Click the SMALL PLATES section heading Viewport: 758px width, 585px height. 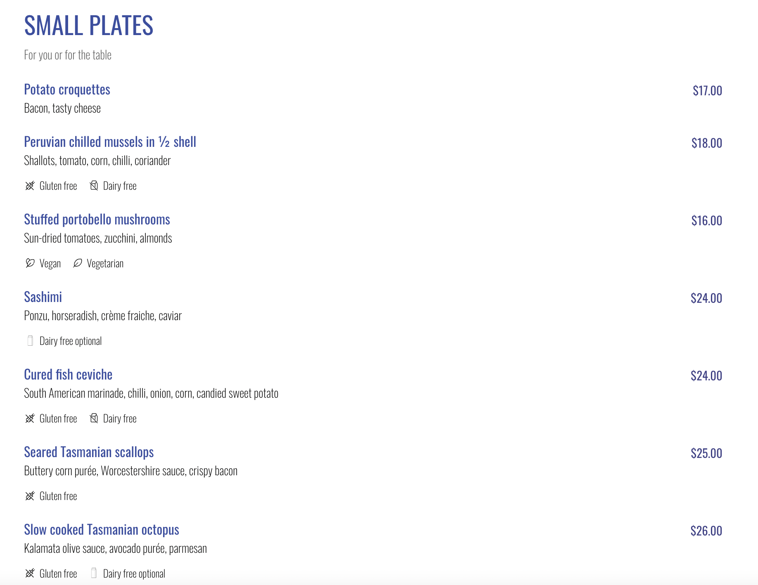[89, 26]
